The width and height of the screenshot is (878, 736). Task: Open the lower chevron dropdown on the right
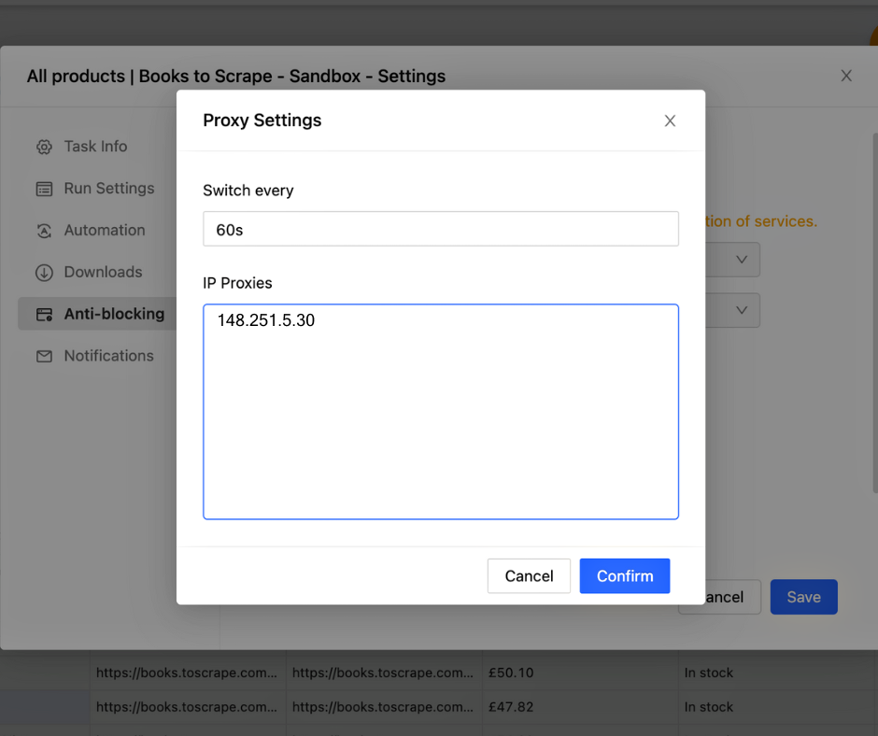(x=743, y=309)
